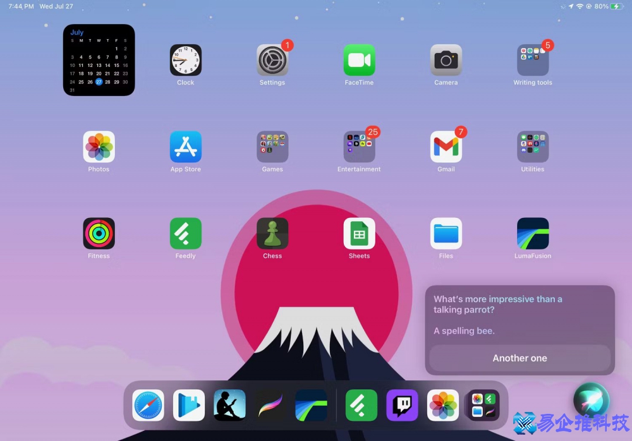This screenshot has height=441, width=632.
Task: Open the Files app
Action: coord(446,234)
